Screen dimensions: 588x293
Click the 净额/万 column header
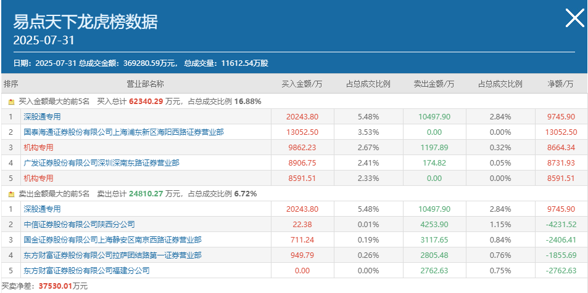[x=561, y=84]
